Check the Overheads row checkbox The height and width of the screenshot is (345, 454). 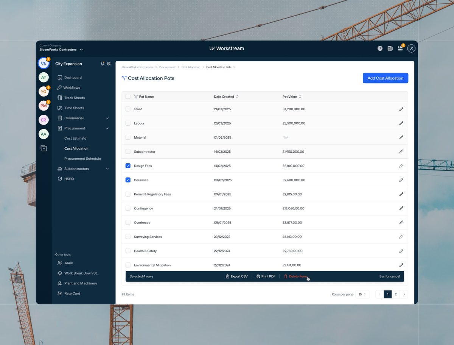click(x=128, y=223)
